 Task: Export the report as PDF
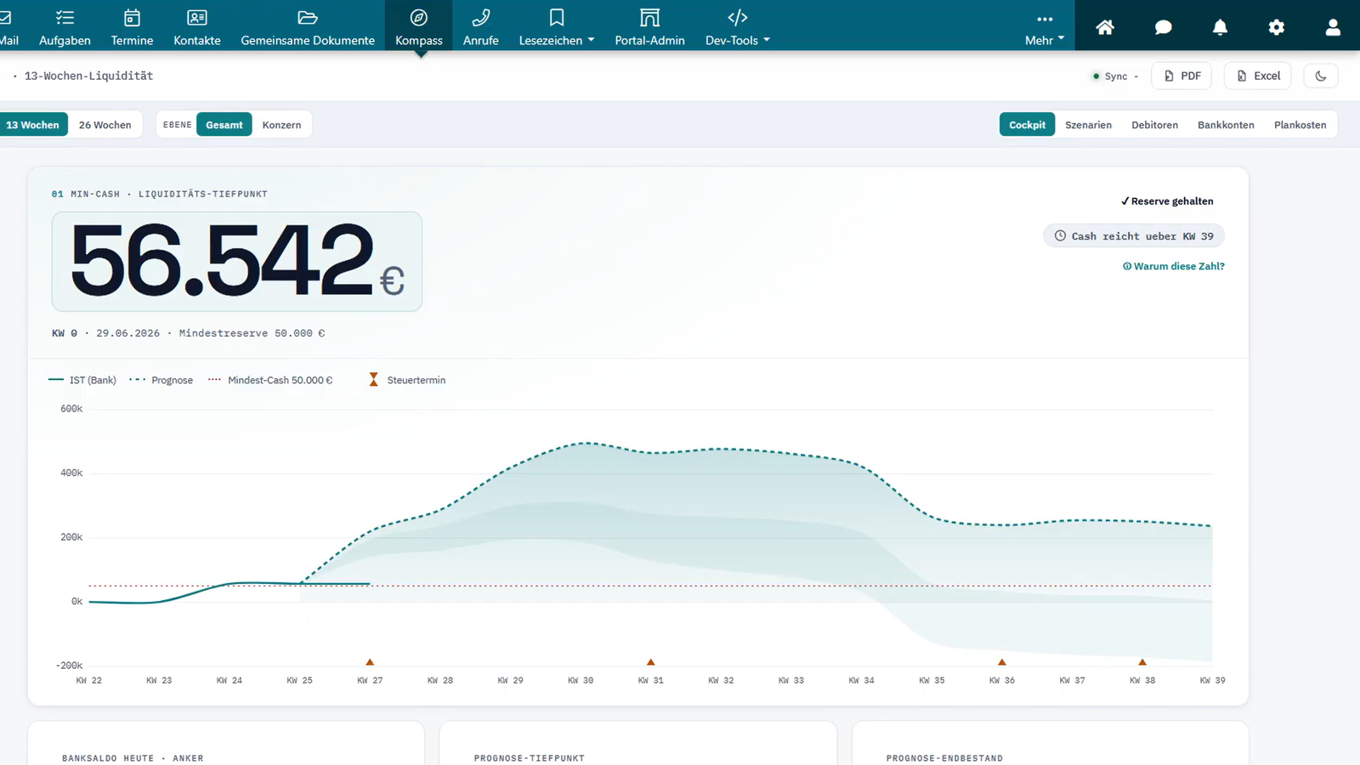click(1181, 76)
